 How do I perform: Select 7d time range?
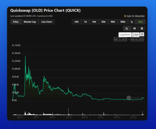click(x=85, y=22)
